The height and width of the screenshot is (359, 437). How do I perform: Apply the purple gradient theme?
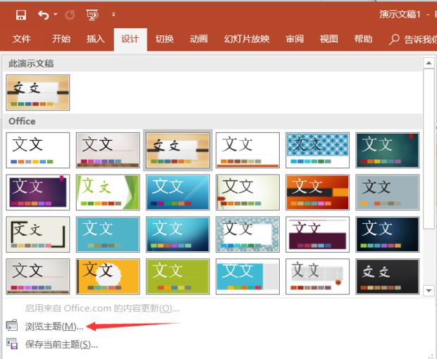(38, 192)
